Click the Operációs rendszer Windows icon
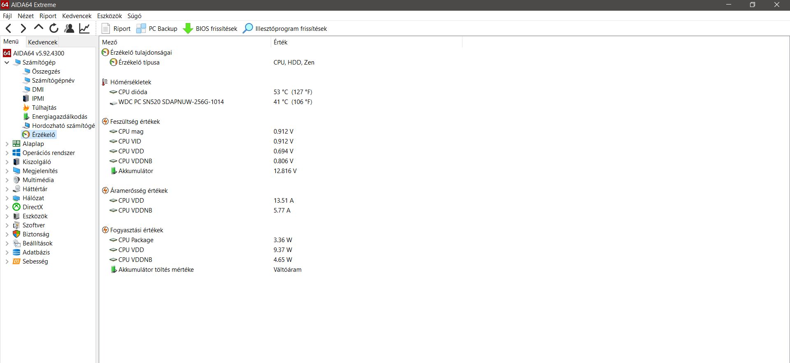This screenshot has height=363, width=790. click(x=16, y=153)
